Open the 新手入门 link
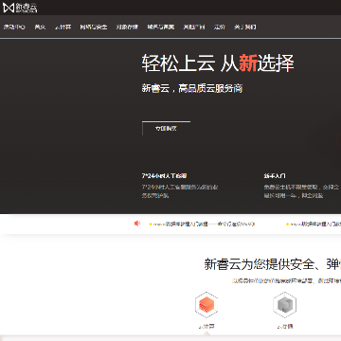Viewport: 341px width, 341px height. (275, 175)
